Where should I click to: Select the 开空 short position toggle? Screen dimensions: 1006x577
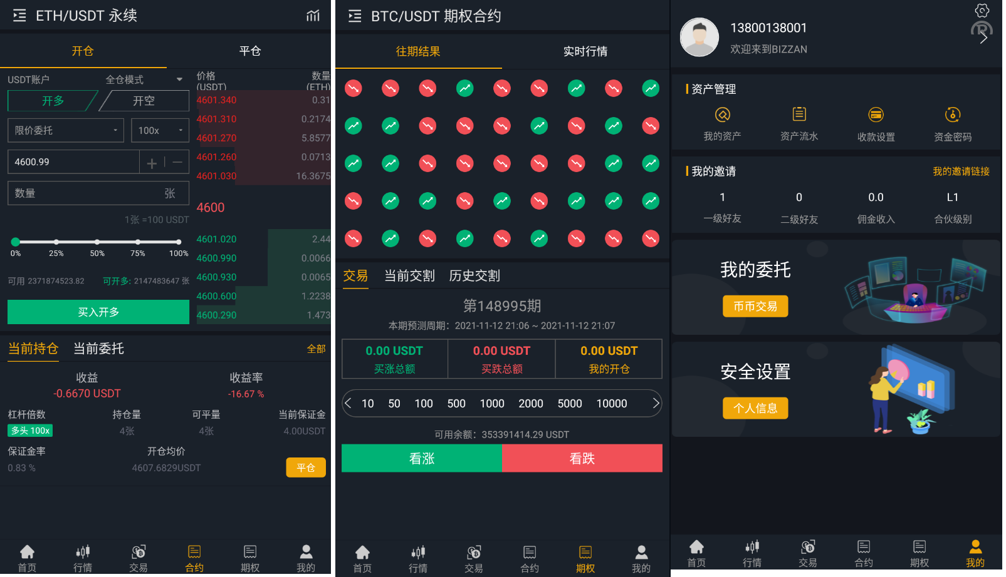144,101
